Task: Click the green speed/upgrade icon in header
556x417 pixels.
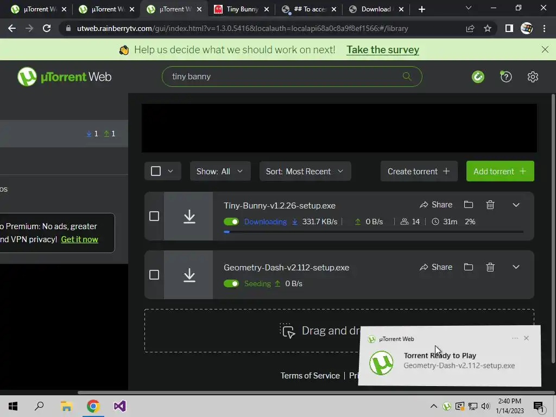Action: click(478, 77)
